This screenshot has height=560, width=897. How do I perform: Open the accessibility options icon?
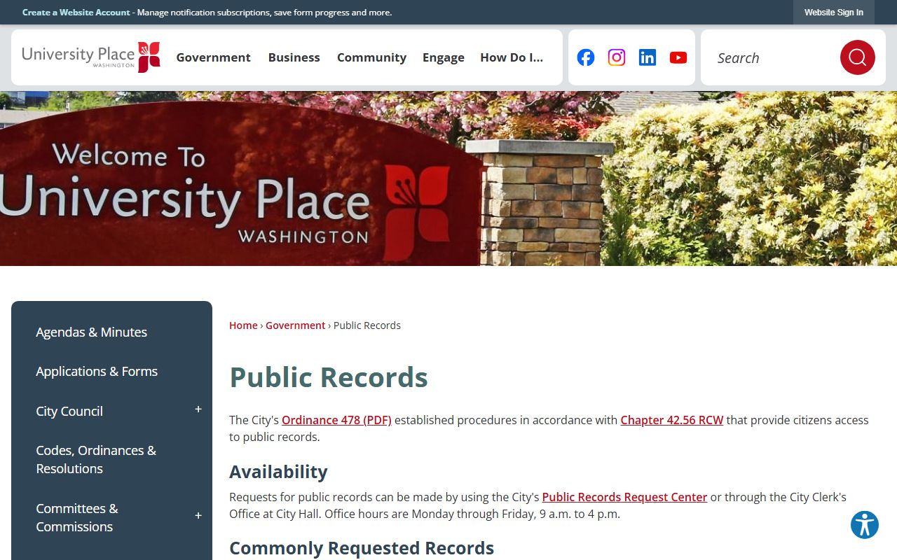click(865, 525)
